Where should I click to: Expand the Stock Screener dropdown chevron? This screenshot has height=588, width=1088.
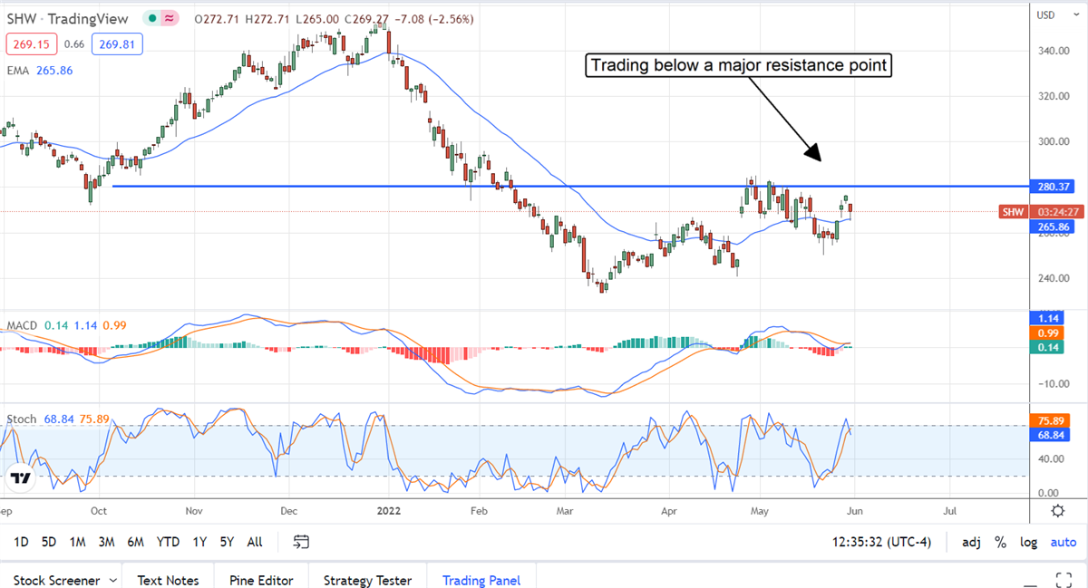click(x=112, y=580)
